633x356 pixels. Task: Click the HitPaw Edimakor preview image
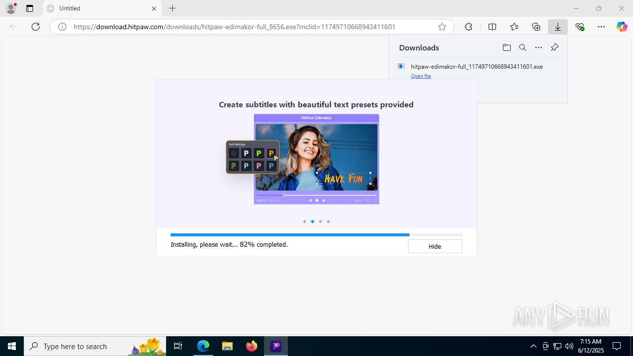pos(316,159)
